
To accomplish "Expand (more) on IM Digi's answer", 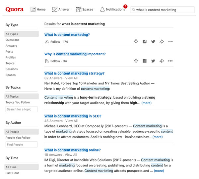I will [x=159, y=171].
